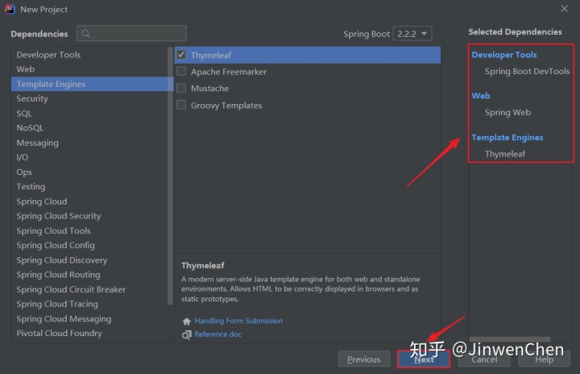
Task: Select the Thymeleaf row label in dependency list
Action: 211,55
